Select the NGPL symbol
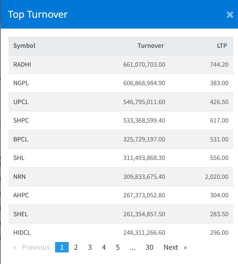Viewport: 238px width, 264px height. click(x=21, y=83)
